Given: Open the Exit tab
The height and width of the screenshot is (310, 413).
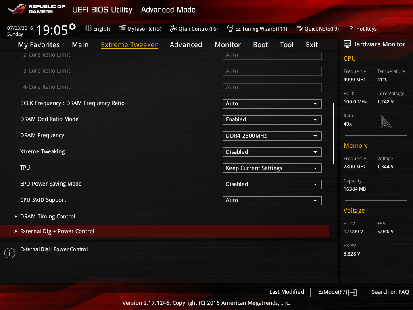Looking at the screenshot, I should click(x=312, y=45).
